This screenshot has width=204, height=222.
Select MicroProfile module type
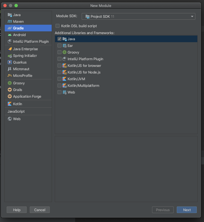[23, 76]
